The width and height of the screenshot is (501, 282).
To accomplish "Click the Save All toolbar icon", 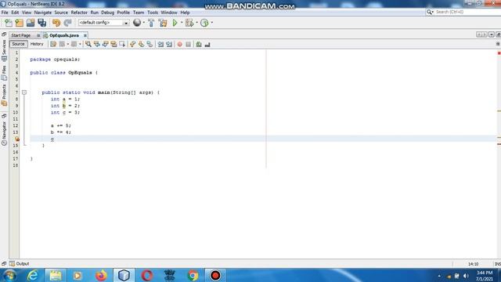I will click(x=41, y=23).
